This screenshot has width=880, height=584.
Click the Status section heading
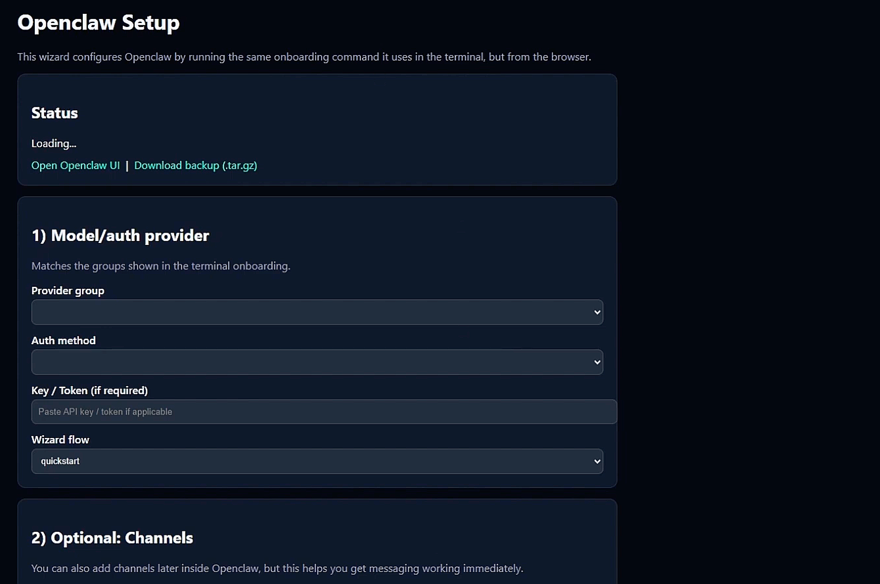coord(55,113)
